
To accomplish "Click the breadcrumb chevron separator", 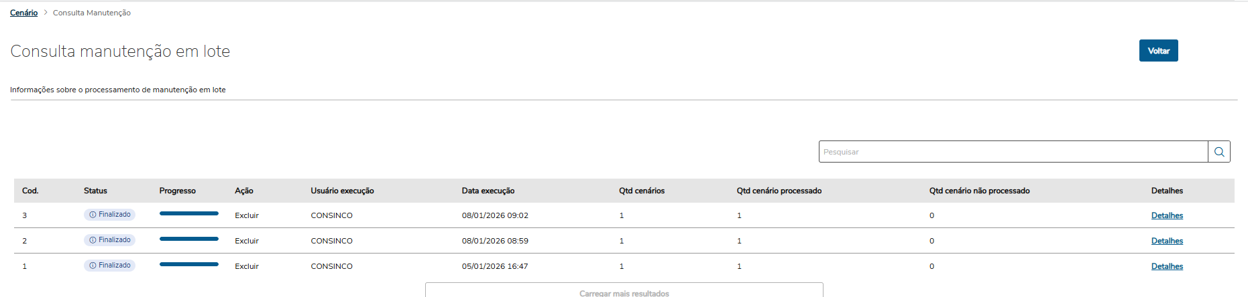I will [x=46, y=13].
